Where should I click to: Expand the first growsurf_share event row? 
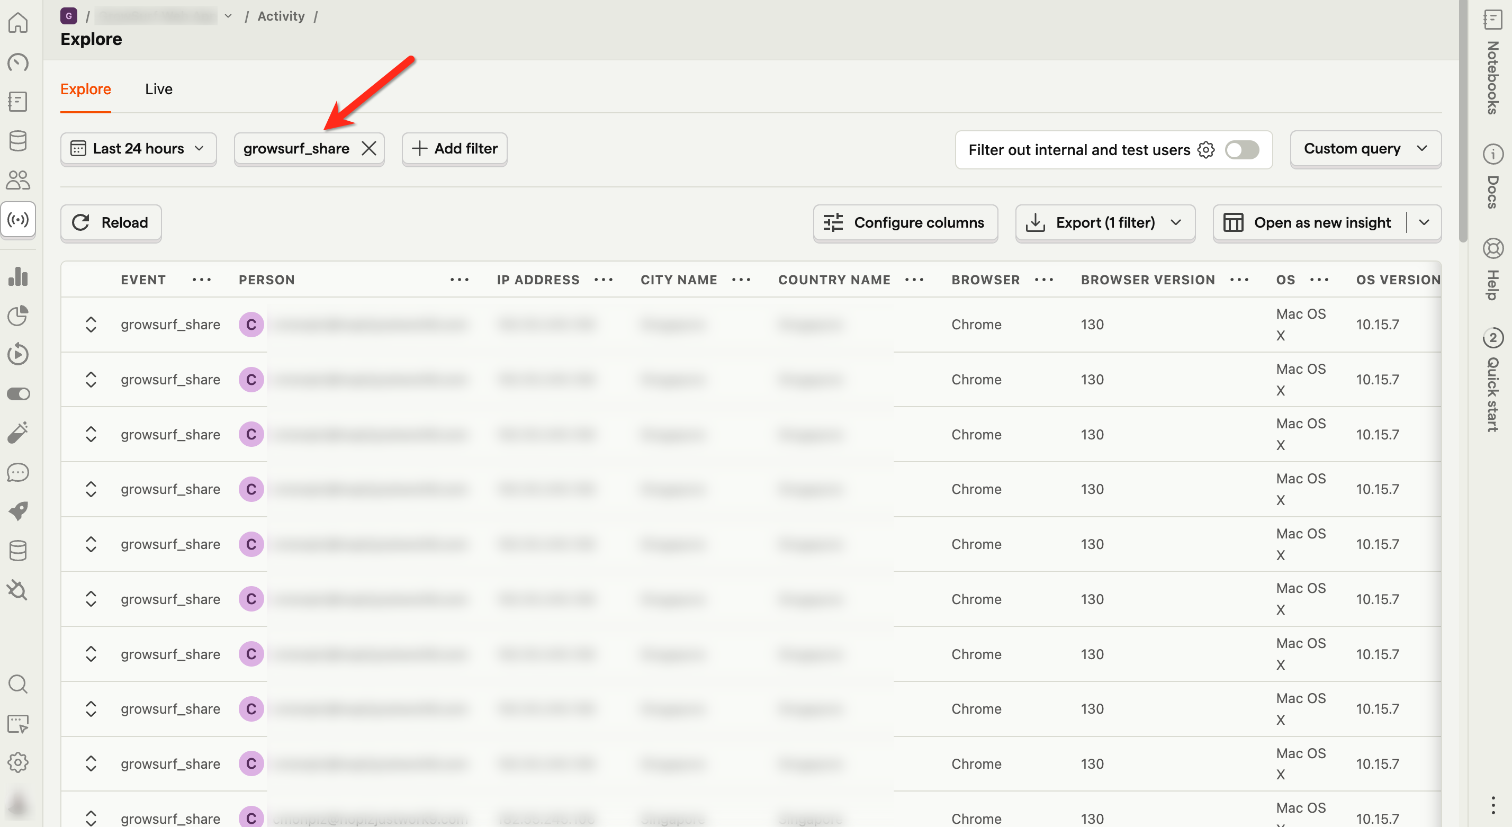[91, 325]
